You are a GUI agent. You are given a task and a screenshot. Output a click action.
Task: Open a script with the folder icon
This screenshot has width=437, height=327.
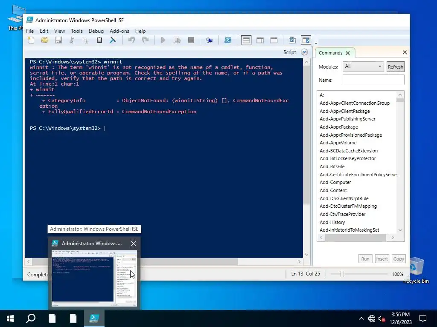[x=44, y=40]
